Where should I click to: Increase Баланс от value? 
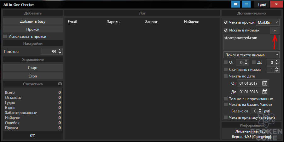[x=260, y=110]
